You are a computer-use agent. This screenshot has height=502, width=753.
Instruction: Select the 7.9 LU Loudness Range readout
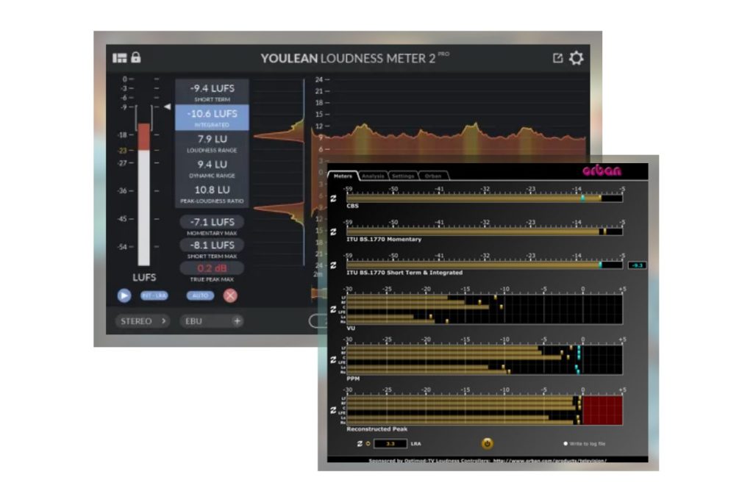point(212,143)
